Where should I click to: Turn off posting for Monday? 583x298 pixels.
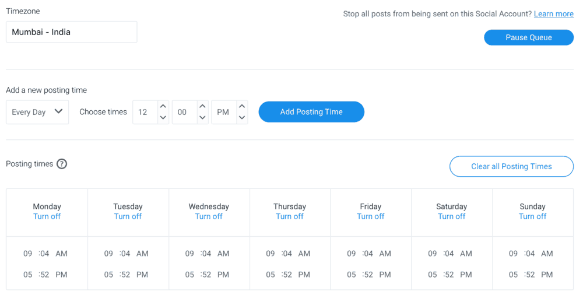click(47, 216)
